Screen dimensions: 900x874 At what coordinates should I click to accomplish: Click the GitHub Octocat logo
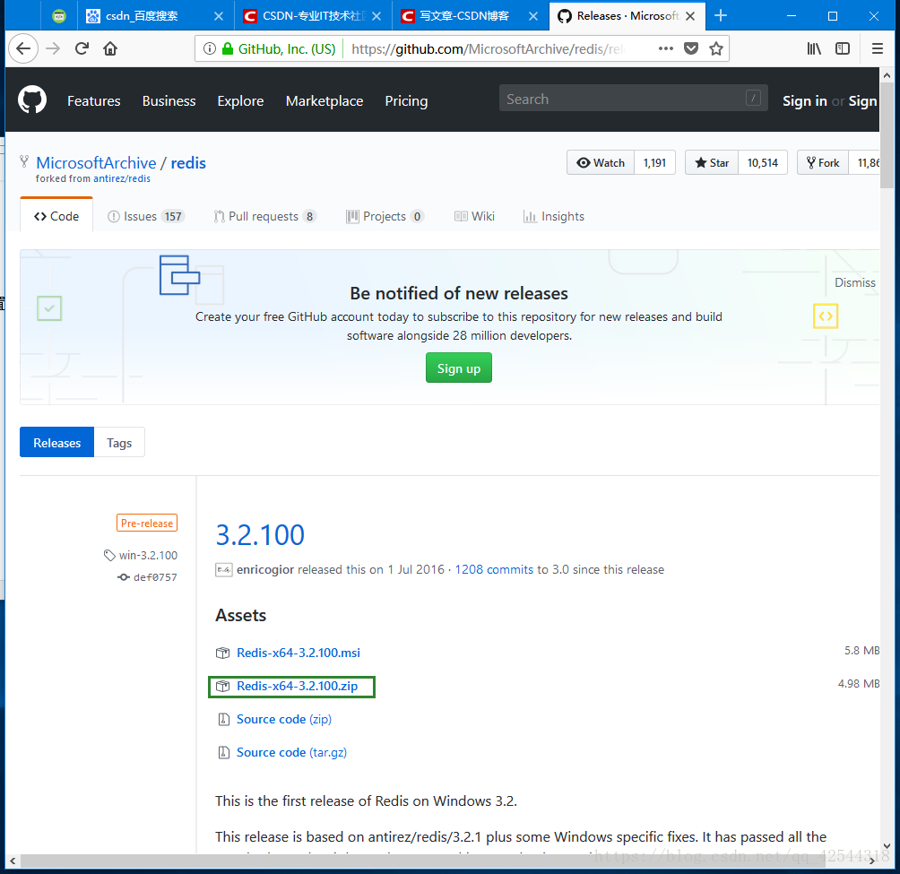pos(32,100)
